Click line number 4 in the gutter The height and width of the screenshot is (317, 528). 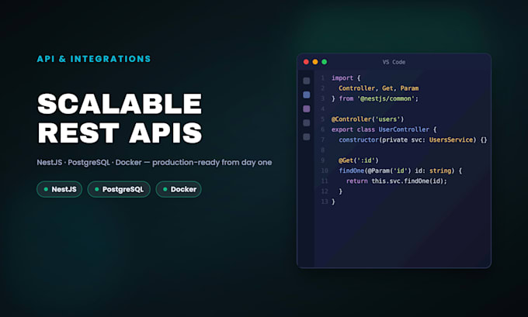tap(322, 109)
